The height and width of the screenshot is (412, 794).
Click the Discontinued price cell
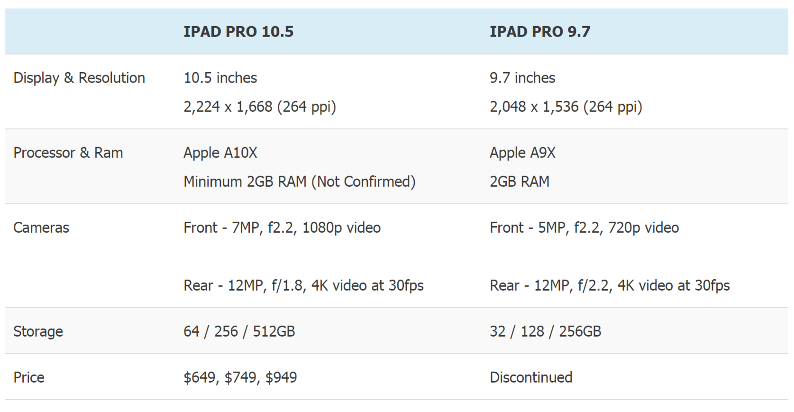[531, 377]
